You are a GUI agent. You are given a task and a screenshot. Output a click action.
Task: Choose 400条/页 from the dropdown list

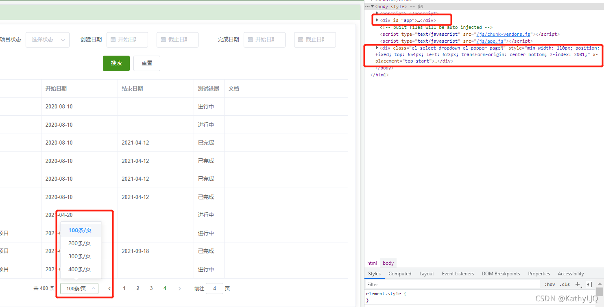coord(81,269)
